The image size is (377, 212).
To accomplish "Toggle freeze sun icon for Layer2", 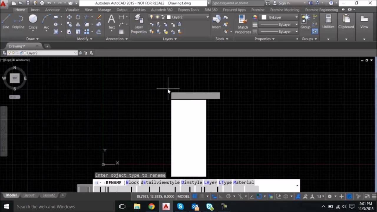I will click(158, 17).
